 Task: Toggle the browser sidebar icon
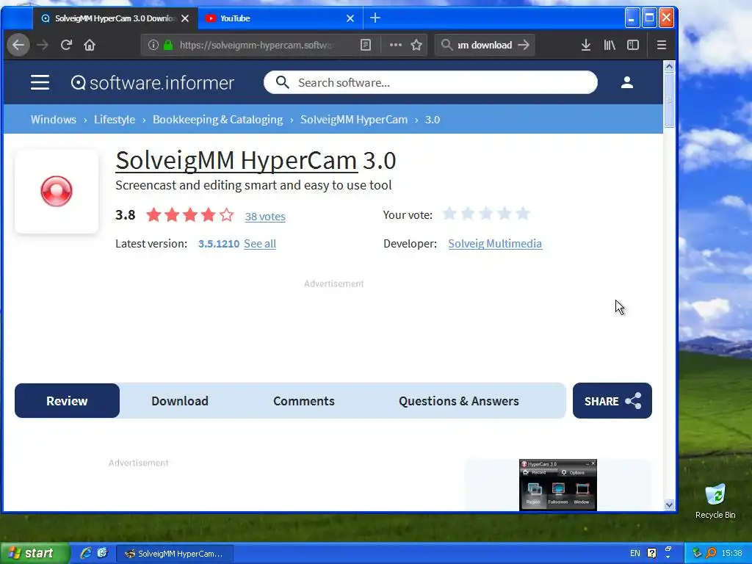[633, 45]
